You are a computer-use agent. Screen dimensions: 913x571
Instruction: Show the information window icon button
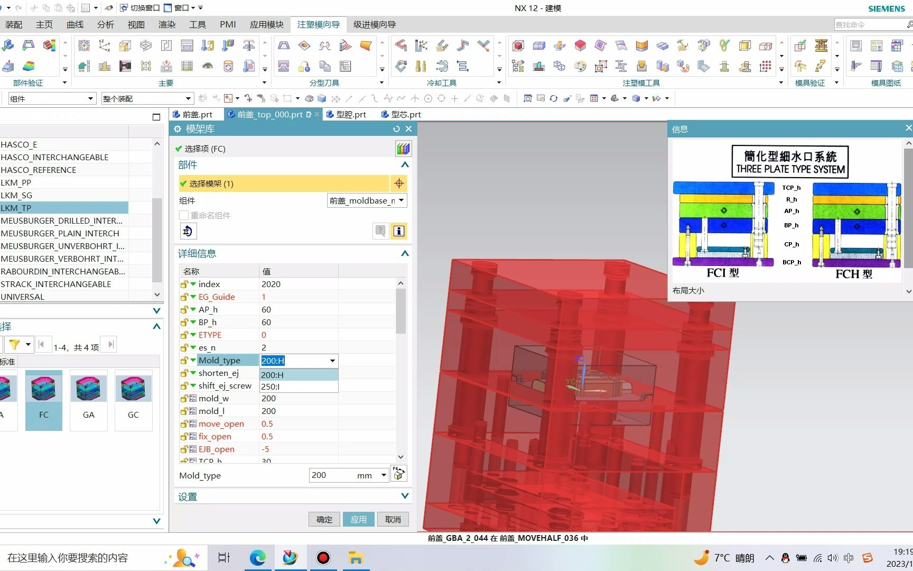coord(399,231)
